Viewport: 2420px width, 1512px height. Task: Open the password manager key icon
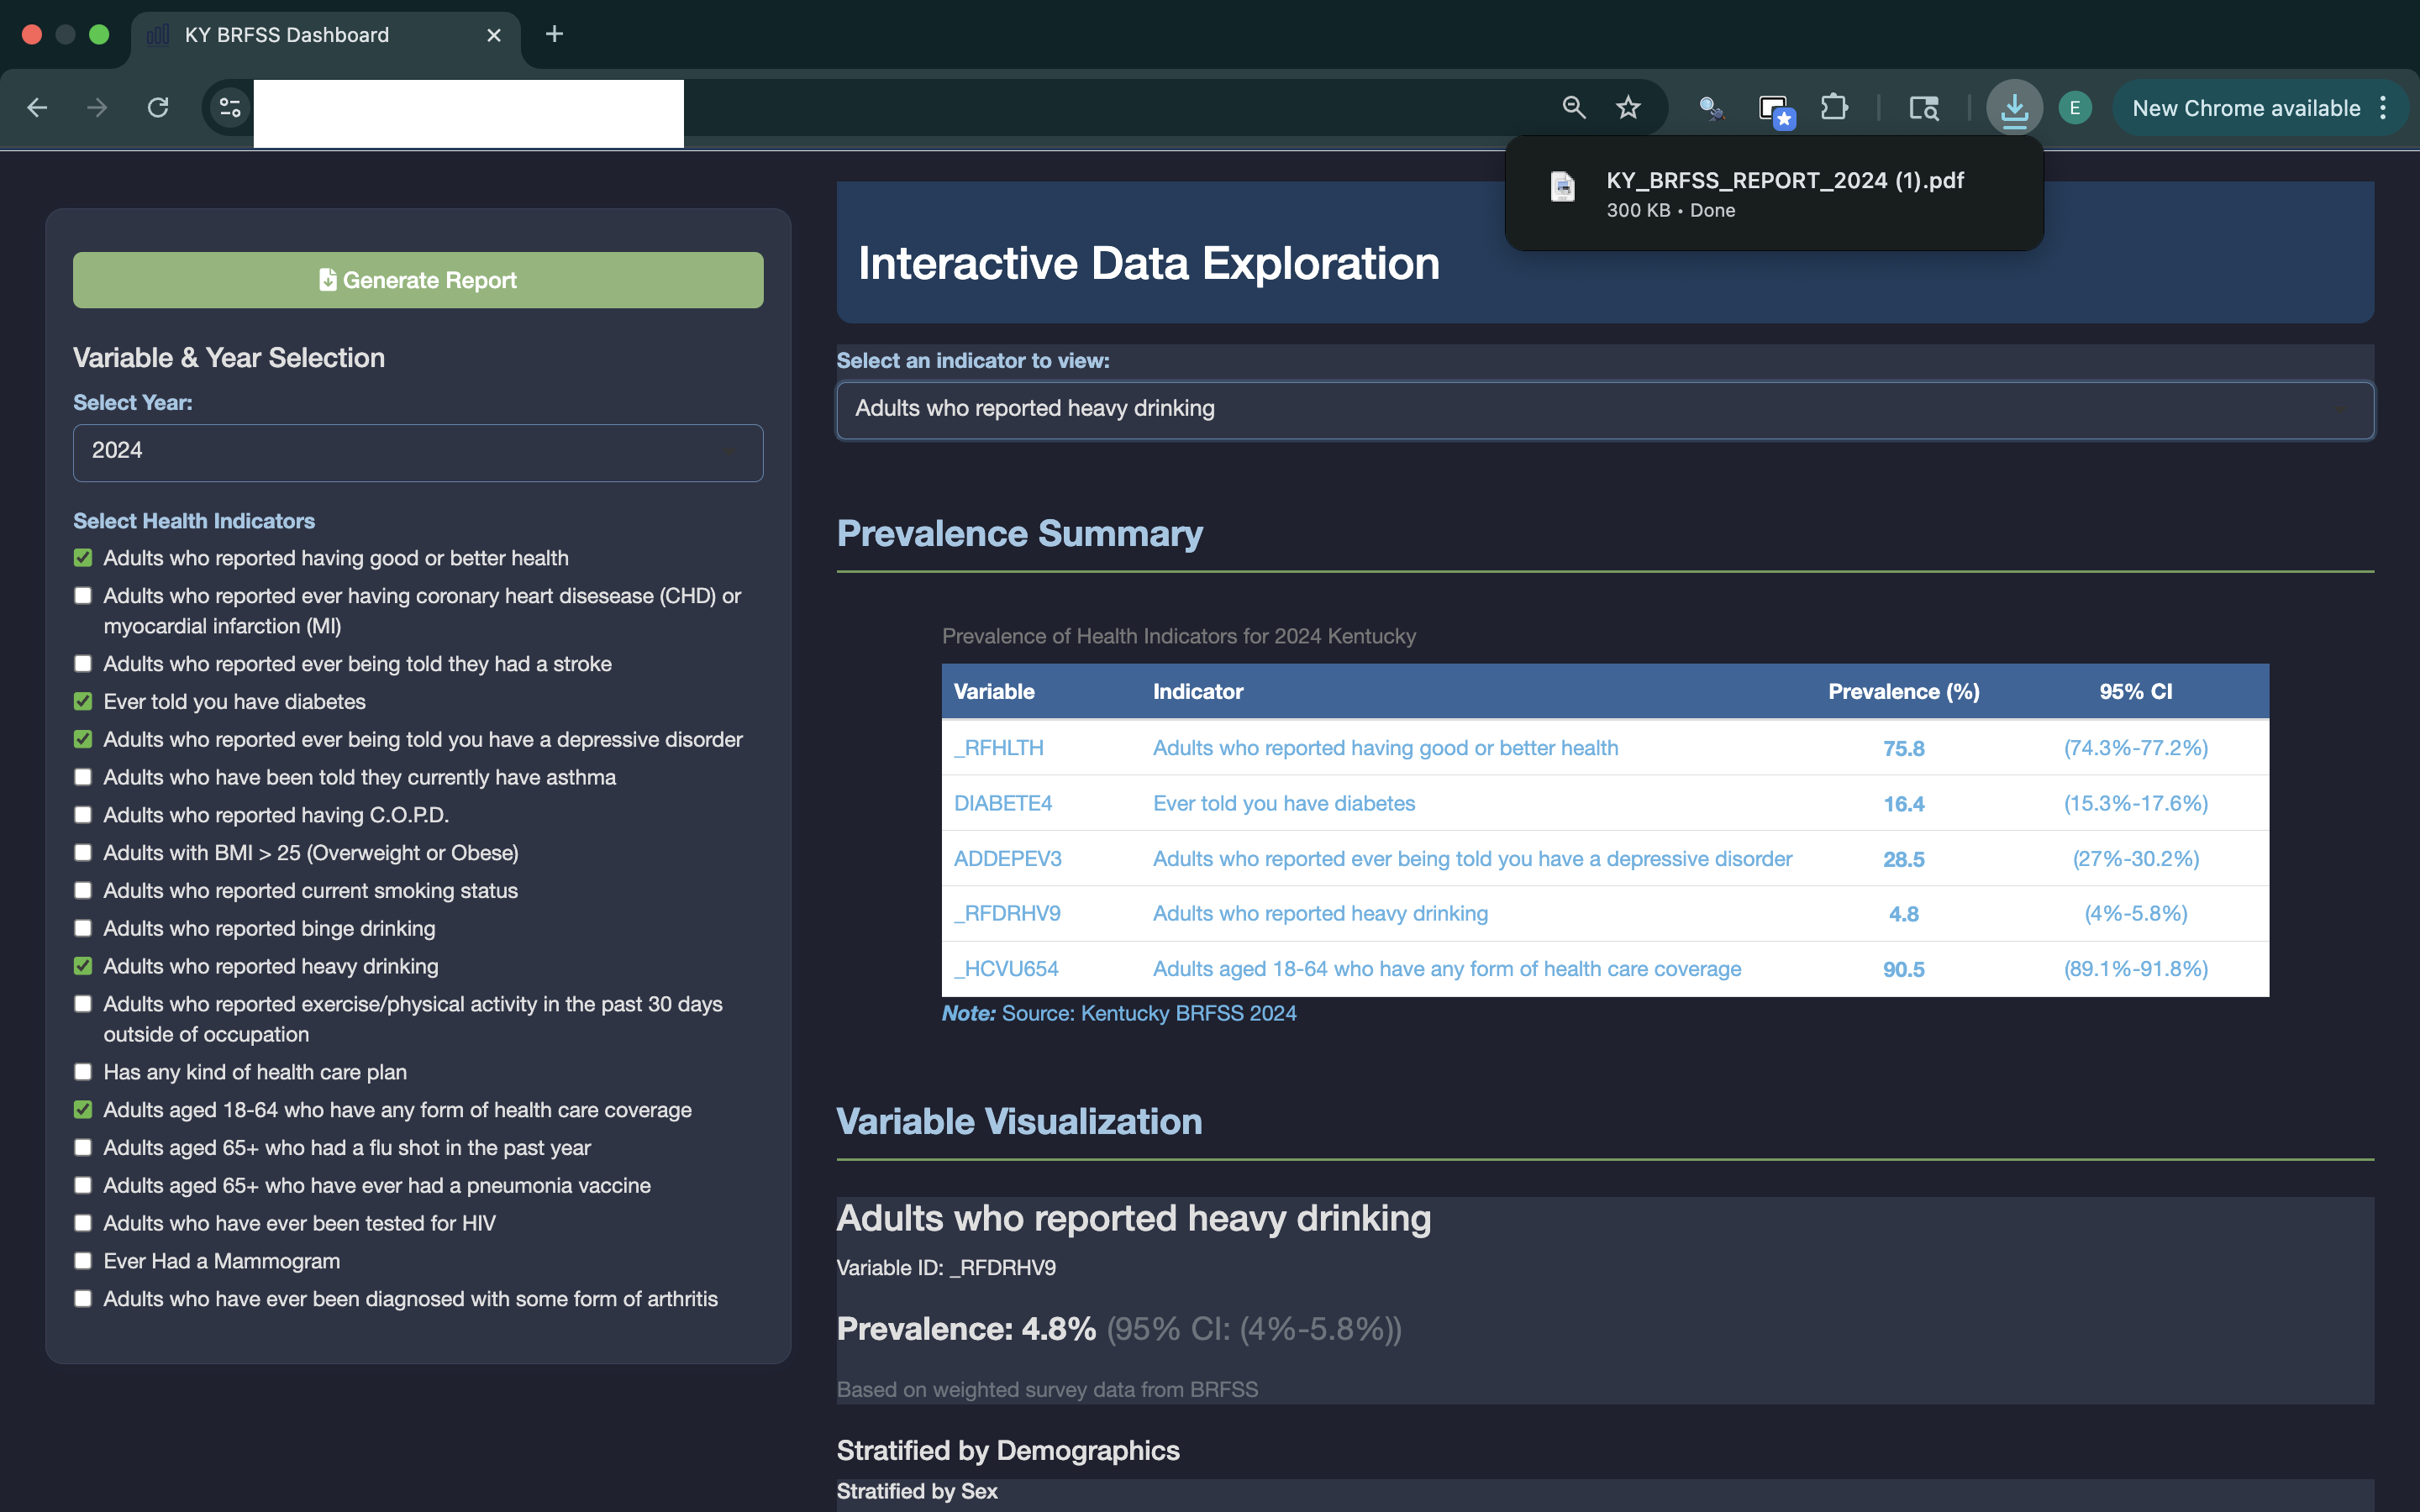[1711, 107]
